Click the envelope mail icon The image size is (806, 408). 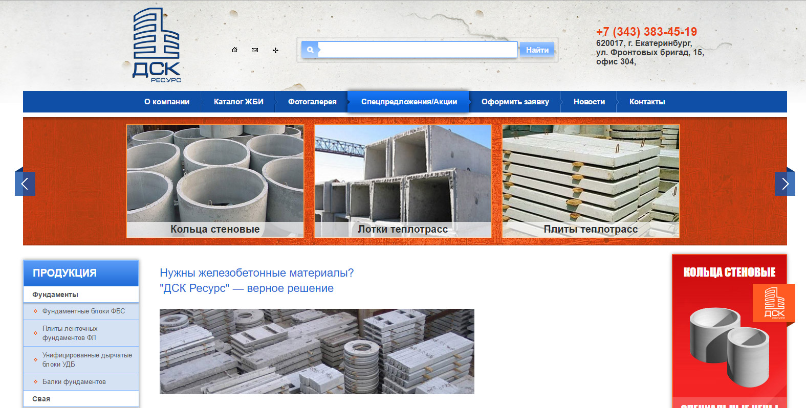pyautogui.click(x=255, y=50)
